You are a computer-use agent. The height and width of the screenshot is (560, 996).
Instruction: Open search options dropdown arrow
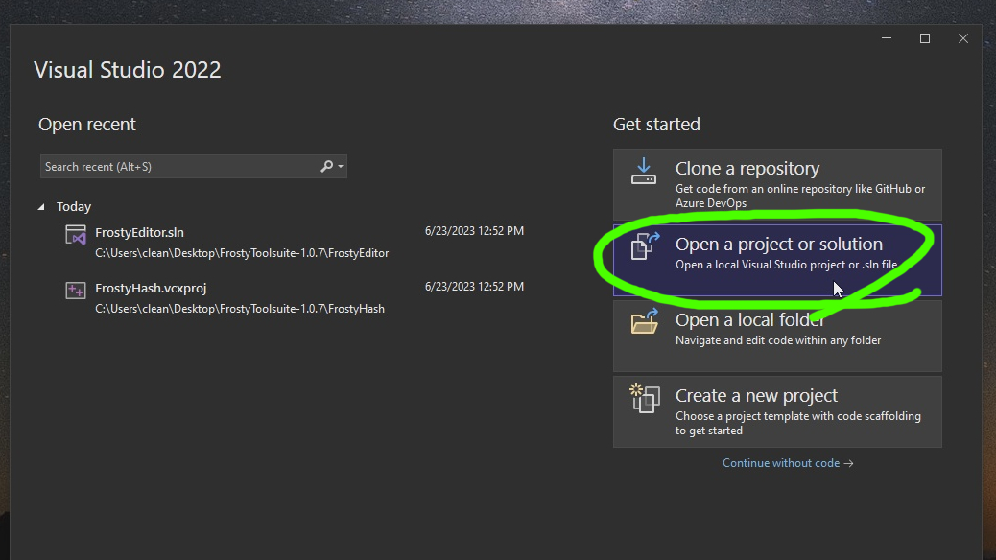pos(341,166)
